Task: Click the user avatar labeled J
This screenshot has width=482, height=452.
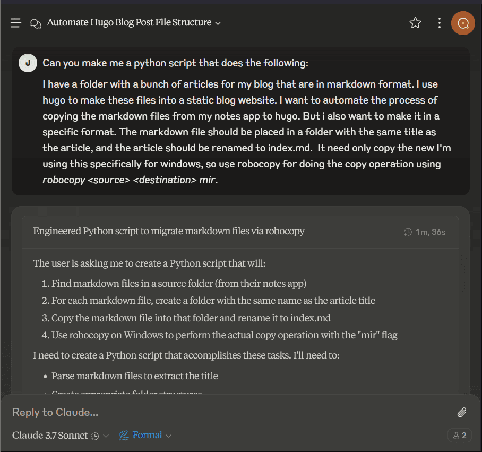Action: (x=28, y=63)
